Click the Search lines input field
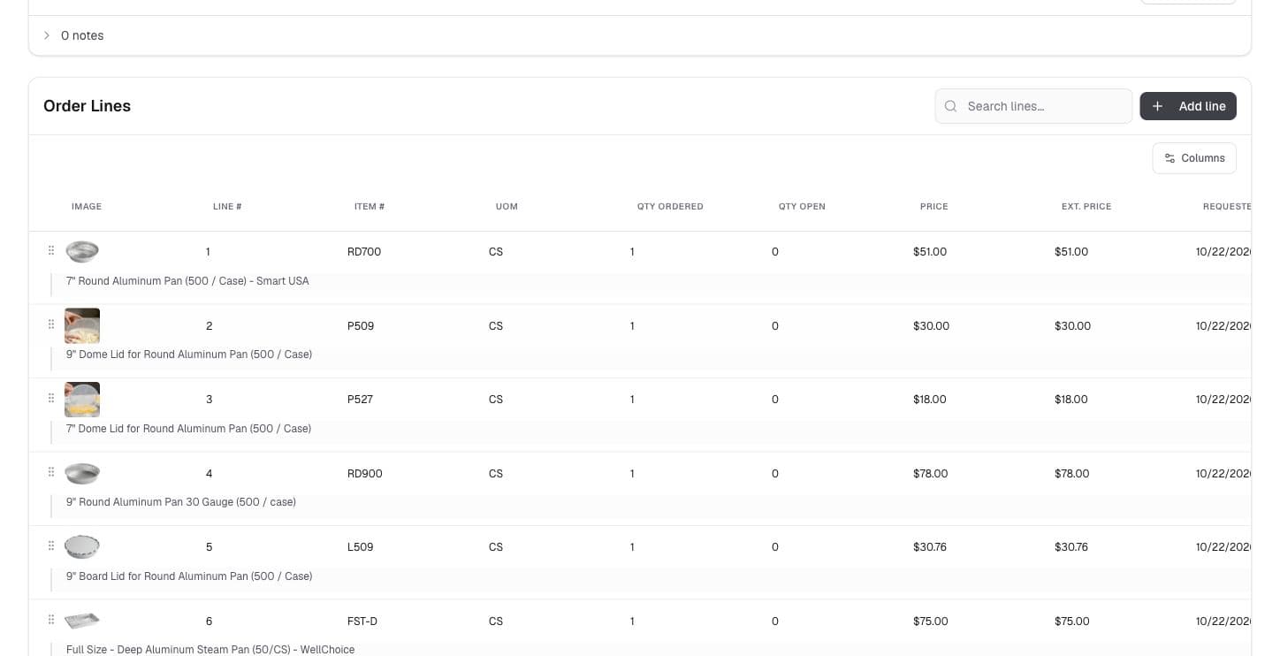 (x=1033, y=106)
